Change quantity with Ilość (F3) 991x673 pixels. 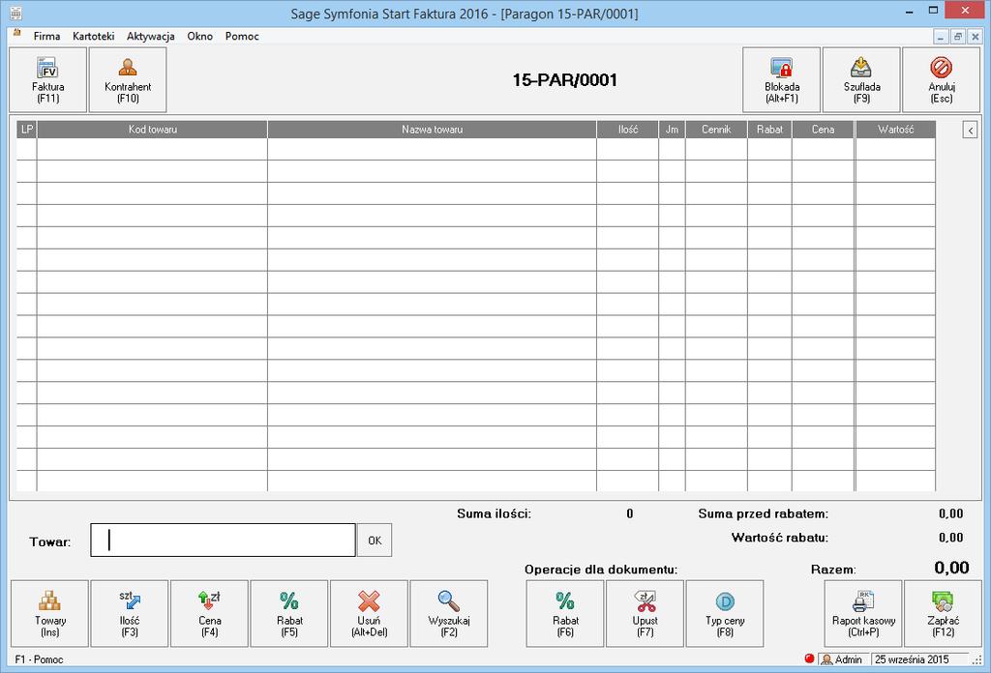(130, 614)
